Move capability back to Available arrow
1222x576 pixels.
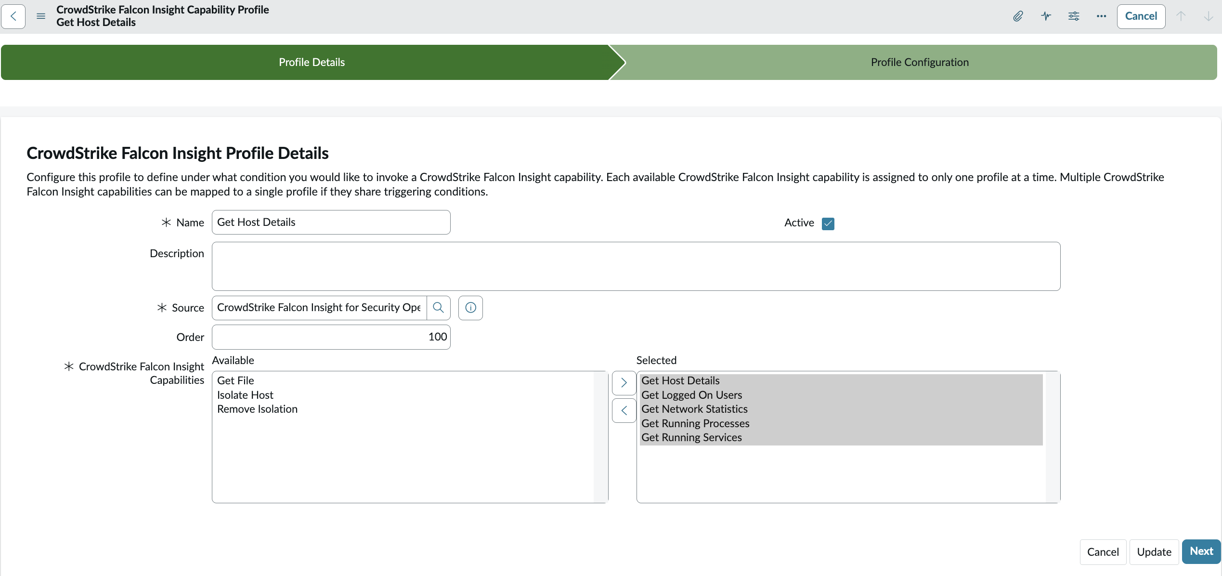[624, 411]
